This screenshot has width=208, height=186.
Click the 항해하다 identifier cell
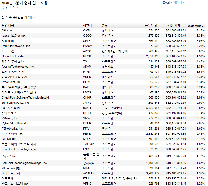pyautogui.click(x=89, y=163)
